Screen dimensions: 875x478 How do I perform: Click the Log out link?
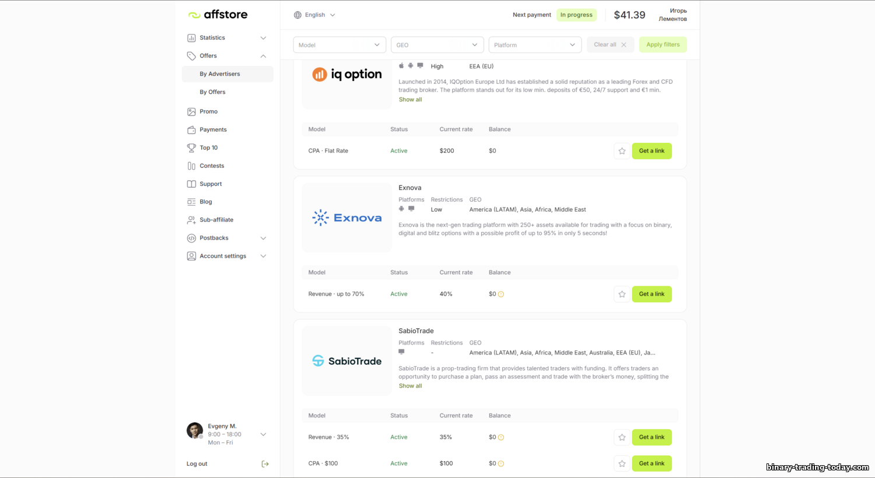tap(197, 464)
